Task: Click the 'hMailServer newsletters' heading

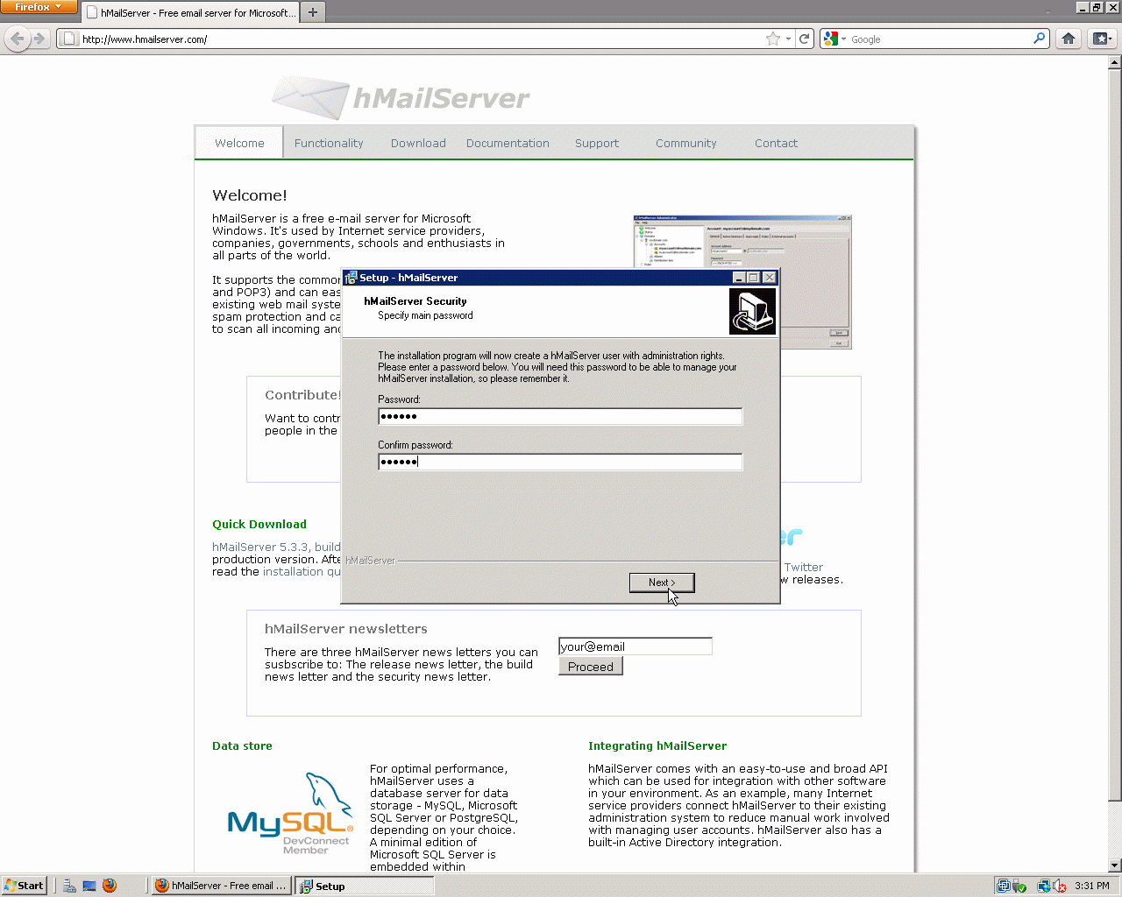Action: click(346, 629)
